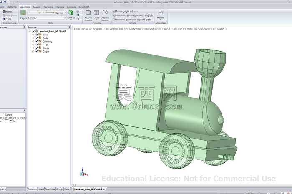292x194 pixels.
Task: Click the middle small icon right of Grafica
Action: coord(78,15)
